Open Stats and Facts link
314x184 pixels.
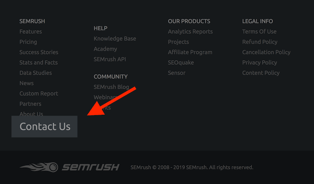pos(38,63)
